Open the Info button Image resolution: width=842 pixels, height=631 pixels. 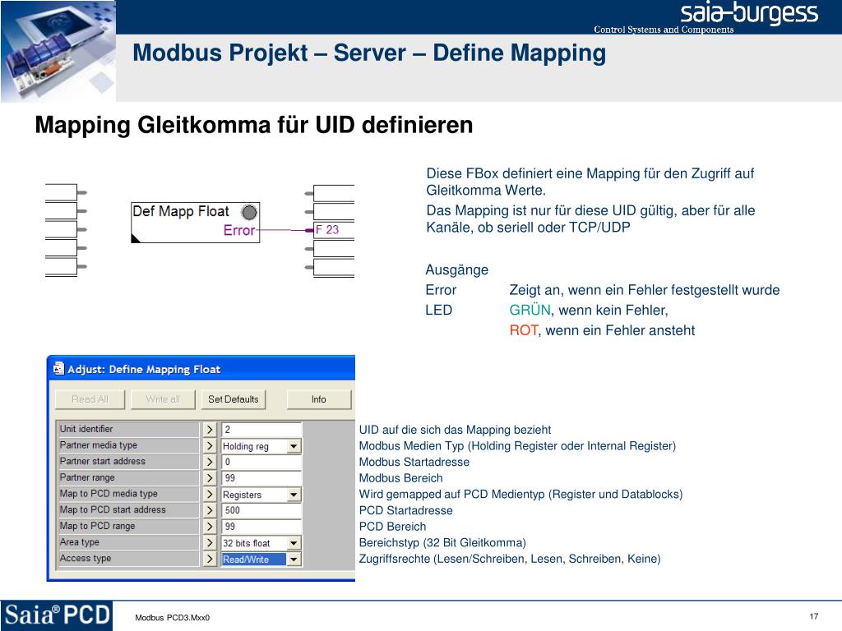318,399
